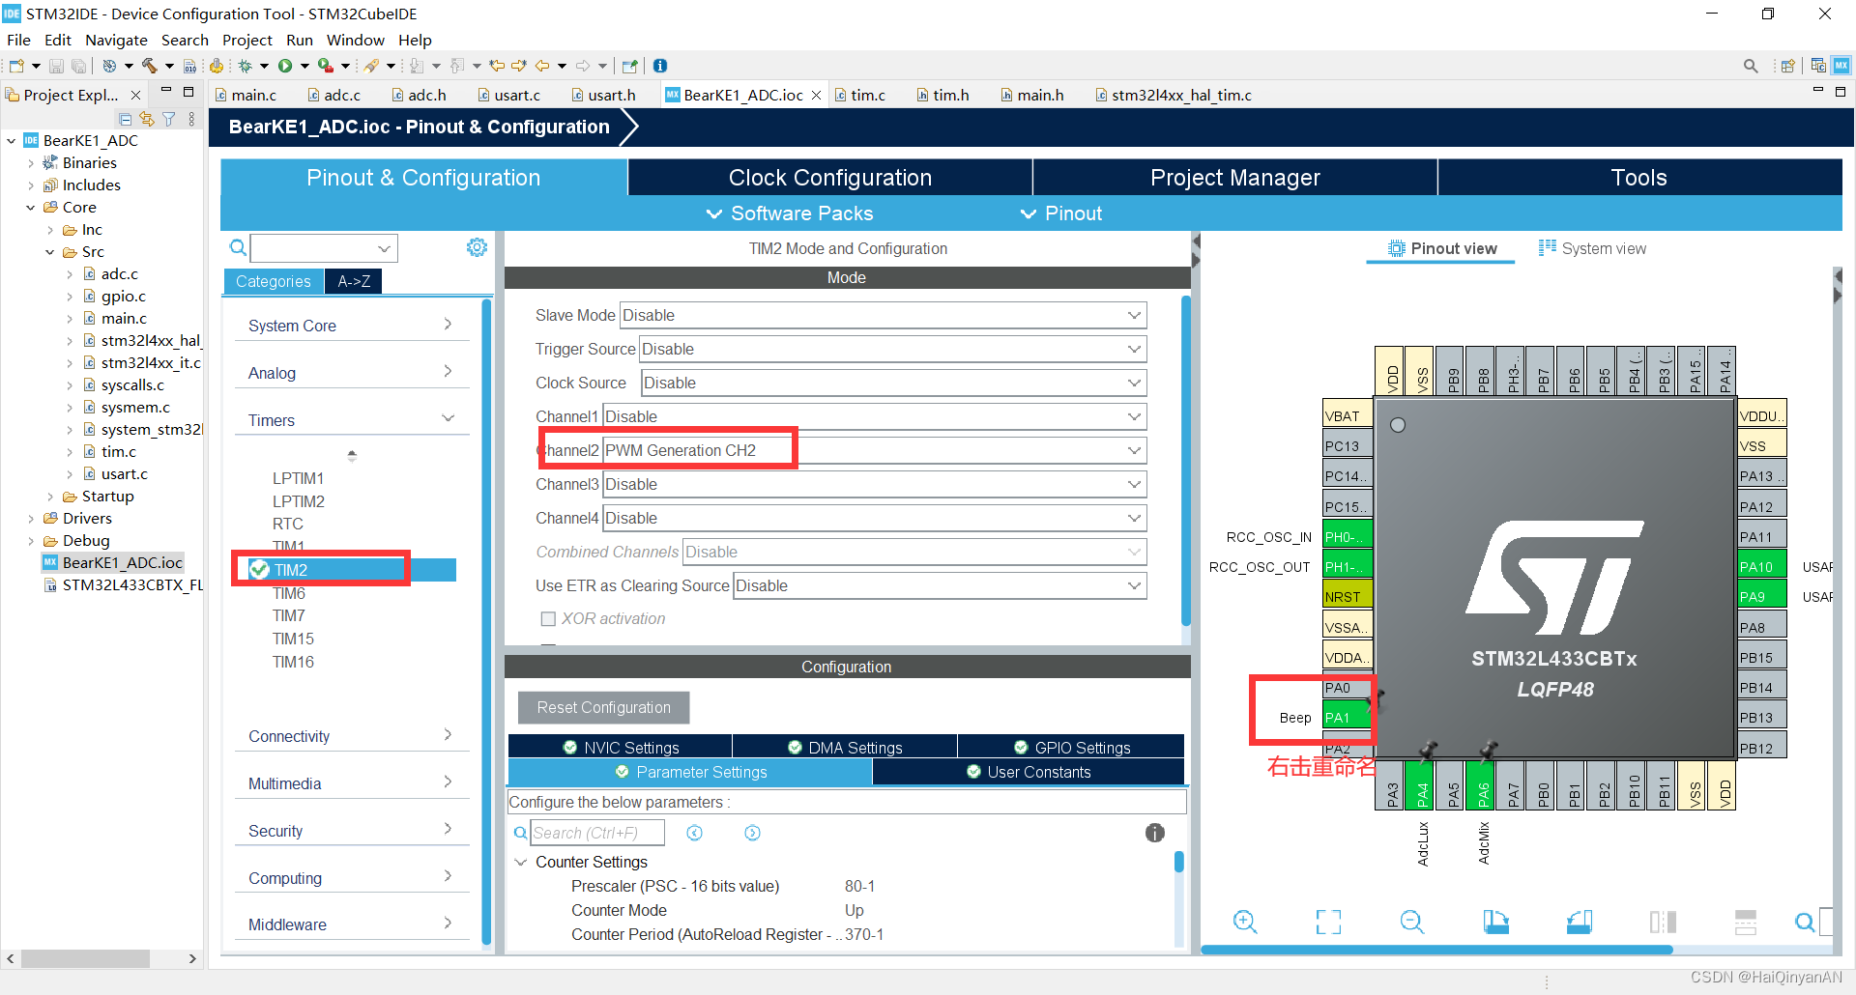
Task: Open the Use ETR as Clearing Source dropdown
Action: 941,585
